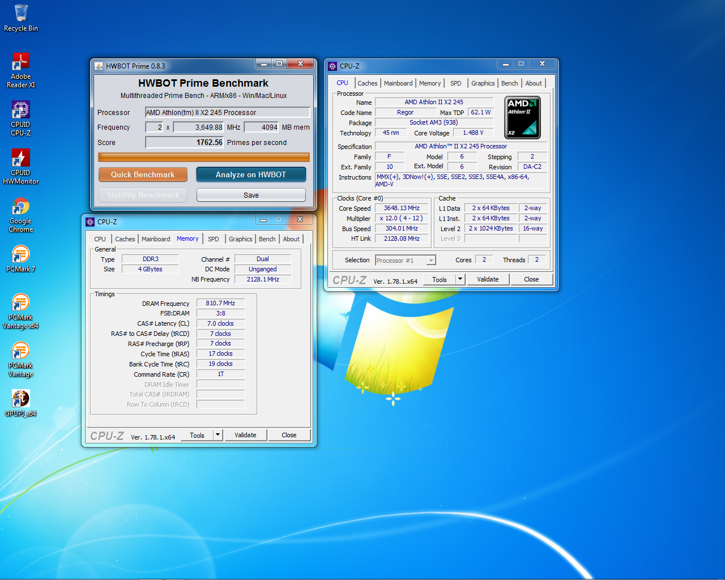This screenshot has width=725, height=580.
Task: Open the Recycle Bin desktop icon
Action: click(x=21, y=18)
